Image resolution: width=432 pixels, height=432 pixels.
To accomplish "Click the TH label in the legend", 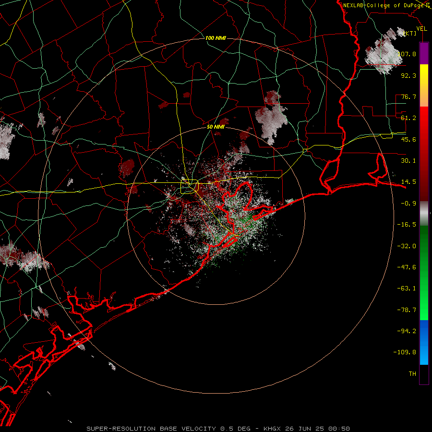I will click(x=412, y=374).
